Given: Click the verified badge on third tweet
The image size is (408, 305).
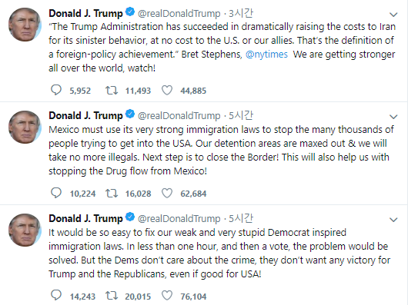Looking at the screenshot, I should (130, 217).
